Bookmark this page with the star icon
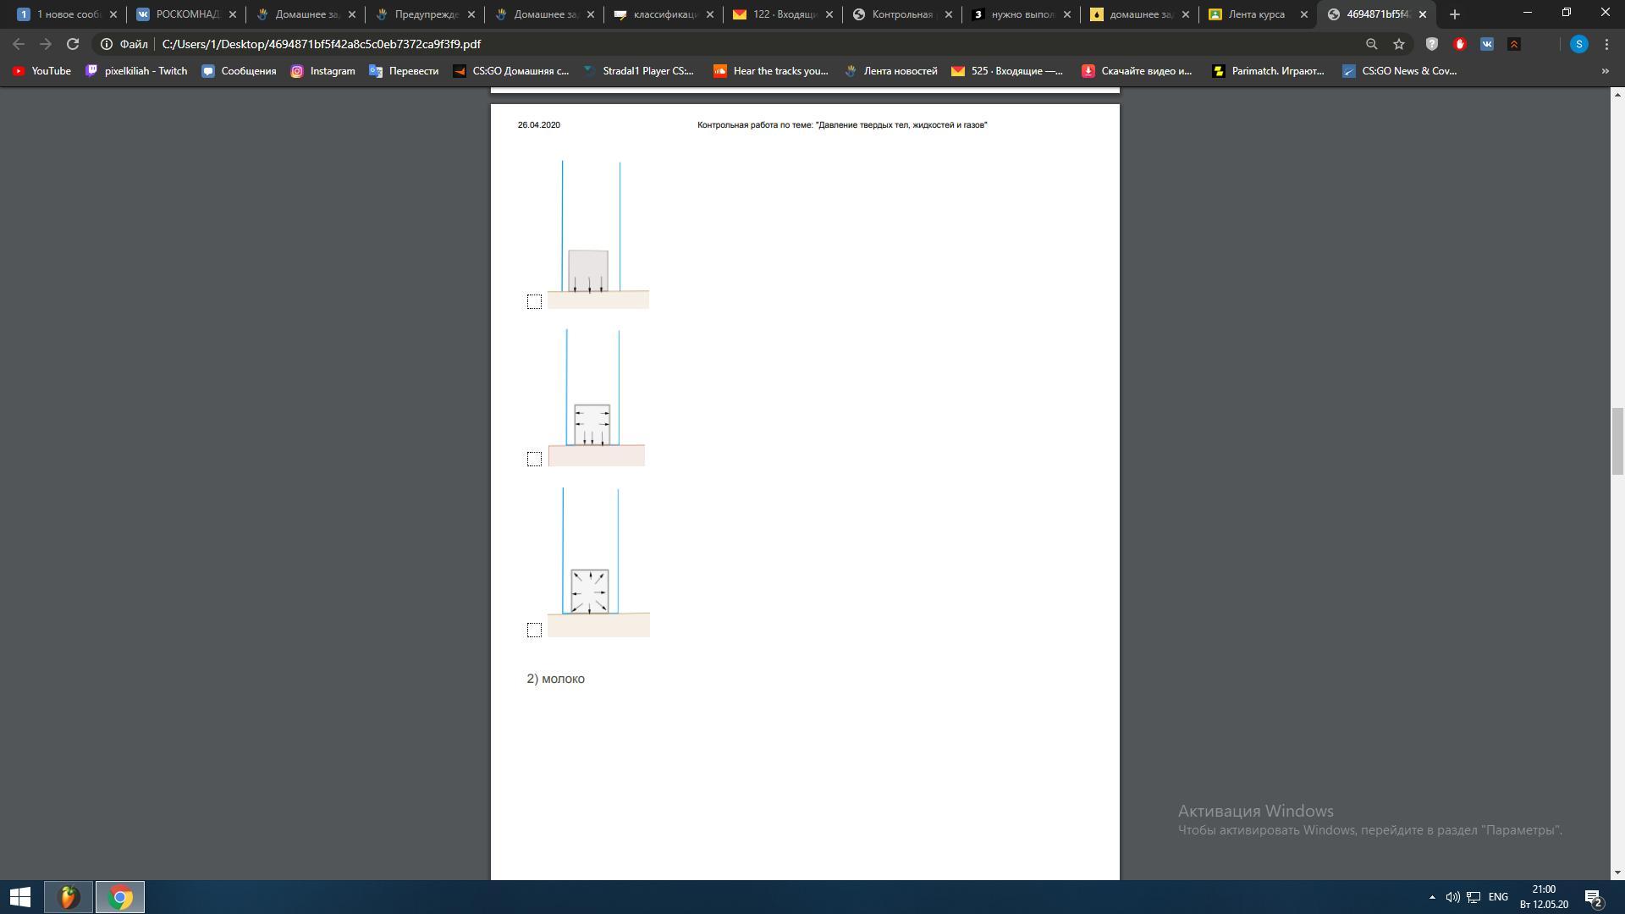Viewport: 1625px width, 914px height. (x=1399, y=44)
